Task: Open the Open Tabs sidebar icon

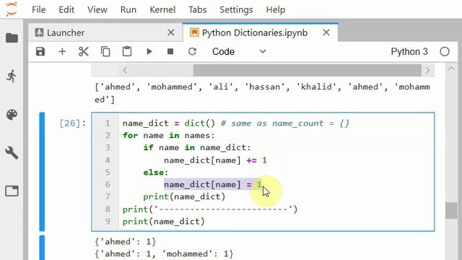Action: pos(12,191)
